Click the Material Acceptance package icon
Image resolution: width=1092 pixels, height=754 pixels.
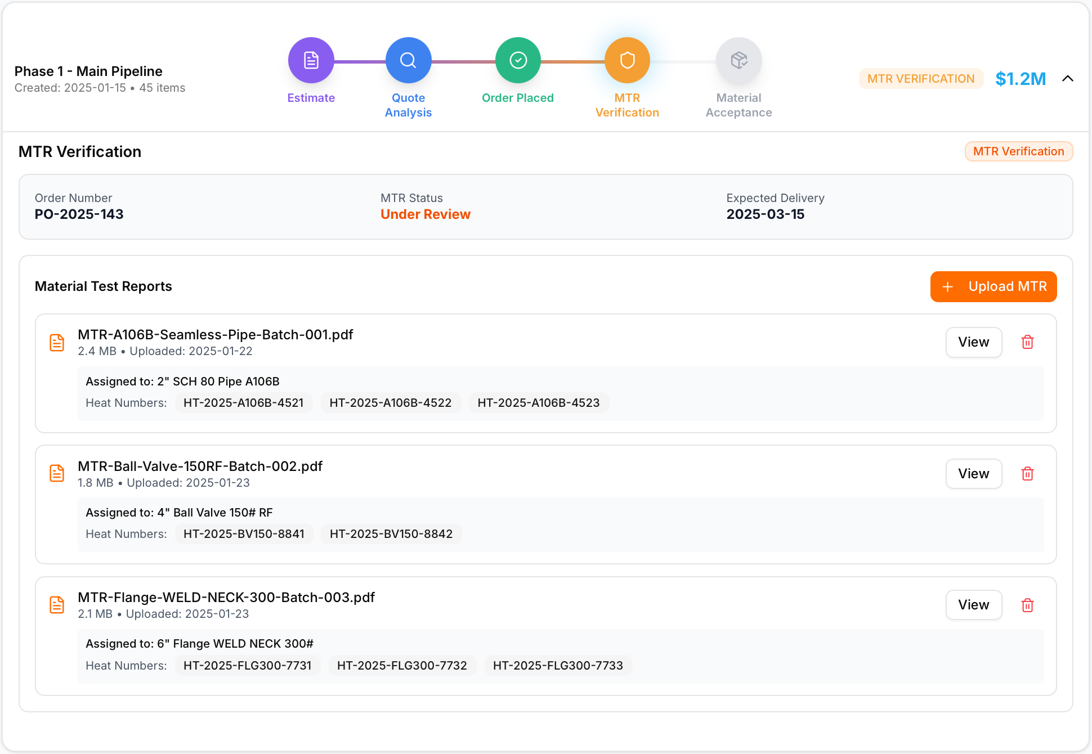(x=738, y=60)
